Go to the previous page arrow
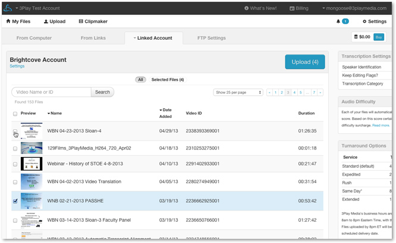This screenshot has height=243, width=396. 269,92
